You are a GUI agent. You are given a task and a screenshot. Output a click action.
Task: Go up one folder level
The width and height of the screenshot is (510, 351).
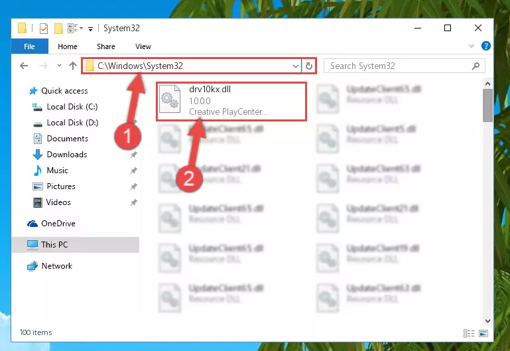pos(73,66)
